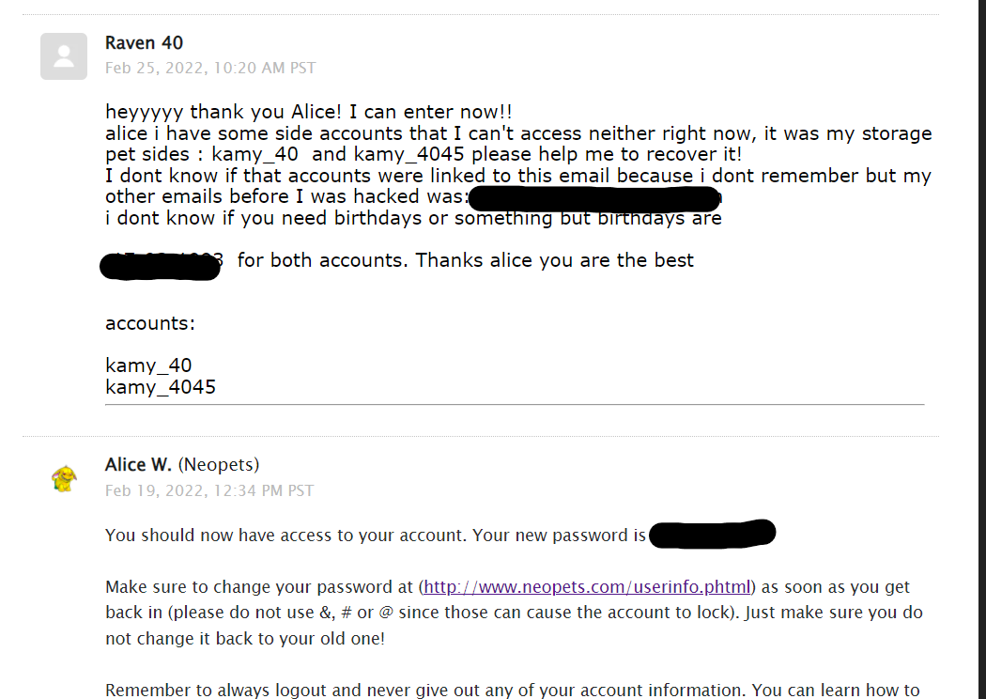This screenshot has width=986, height=699.
Task: Click the dark vertical scrollbar at right edge
Action: click(983, 349)
